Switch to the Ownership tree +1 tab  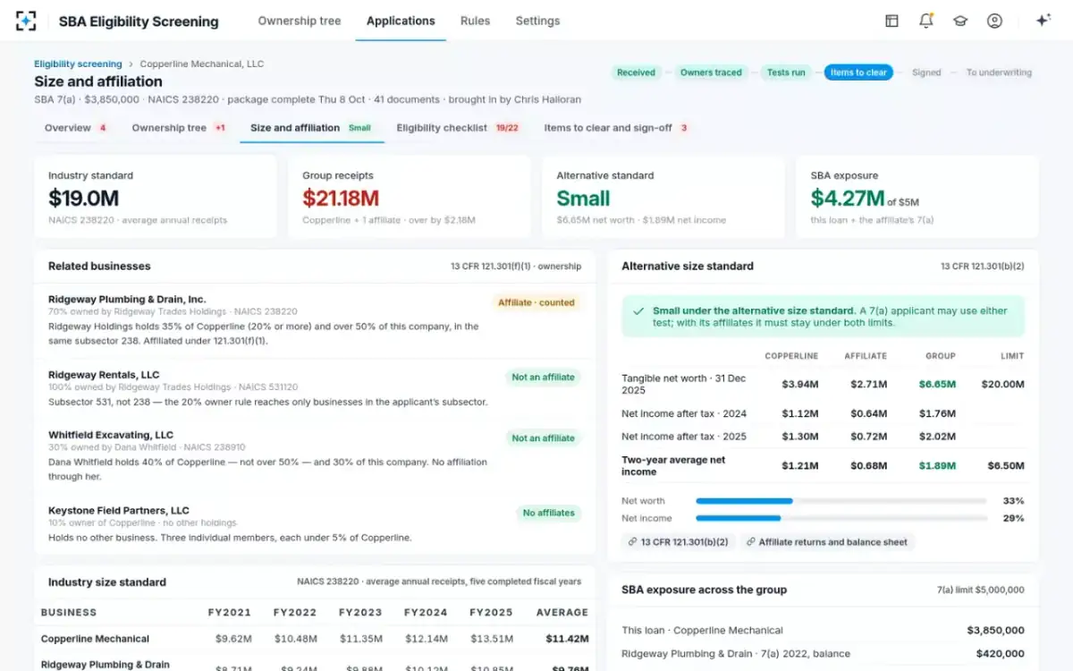pyautogui.click(x=178, y=128)
